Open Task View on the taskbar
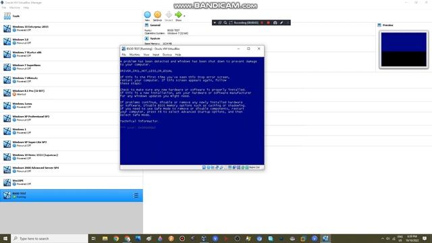432x243 pixels. pos(93,238)
